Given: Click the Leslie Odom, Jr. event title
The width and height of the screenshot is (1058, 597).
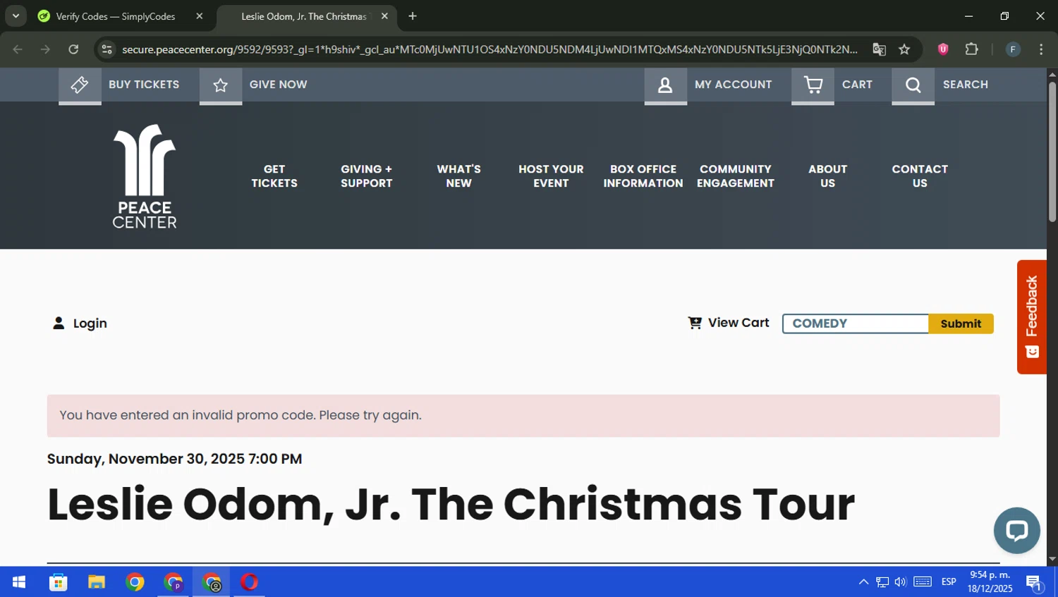Looking at the screenshot, I should pyautogui.click(x=451, y=505).
